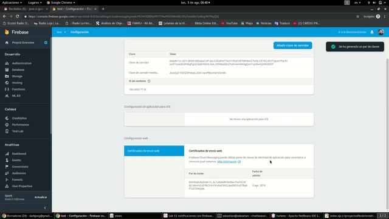Open Analytics Events

point(16,160)
